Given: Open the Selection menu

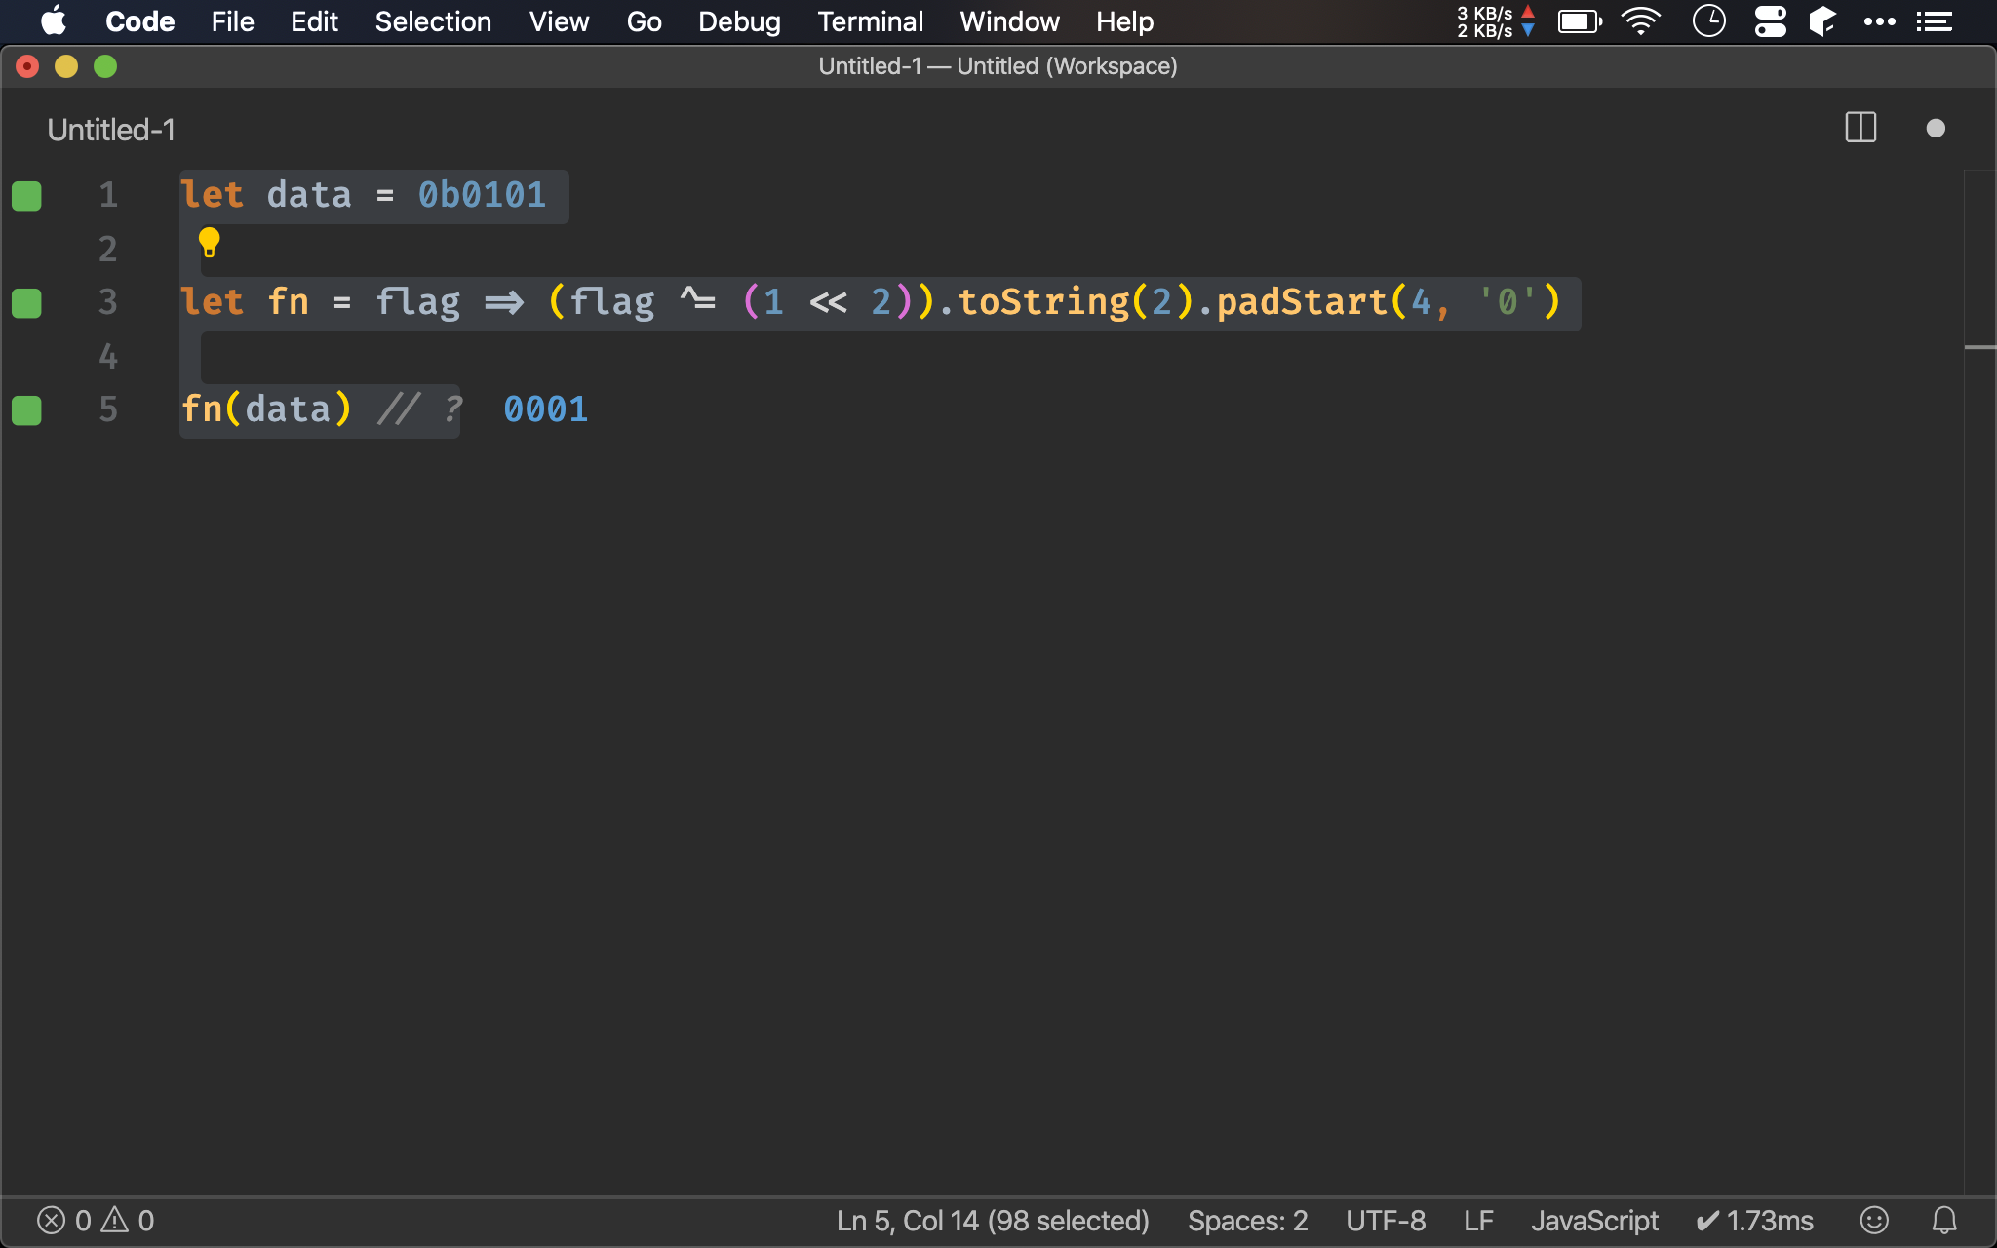Looking at the screenshot, I should tap(433, 21).
